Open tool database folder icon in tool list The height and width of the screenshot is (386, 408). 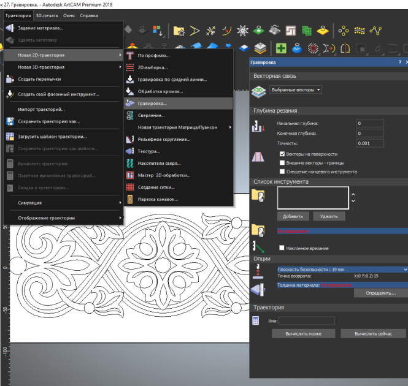pyautogui.click(x=258, y=195)
